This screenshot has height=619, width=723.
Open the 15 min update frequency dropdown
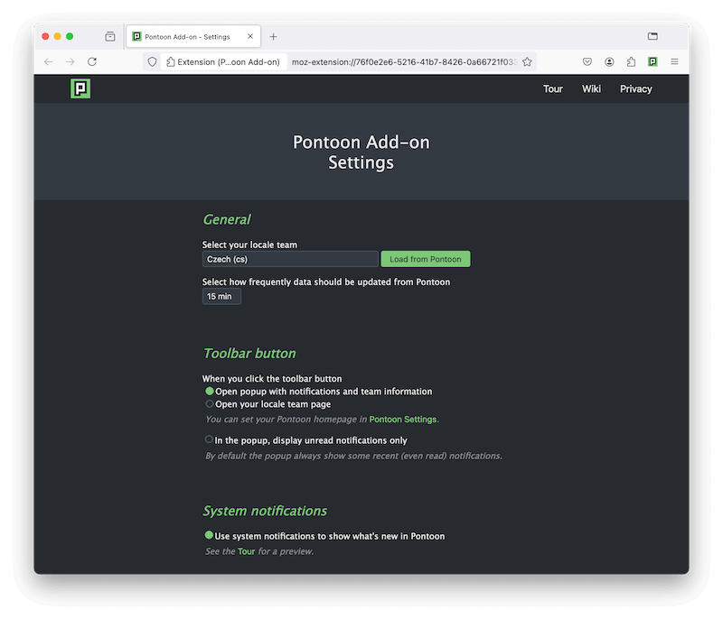click(x=221, y=296)
